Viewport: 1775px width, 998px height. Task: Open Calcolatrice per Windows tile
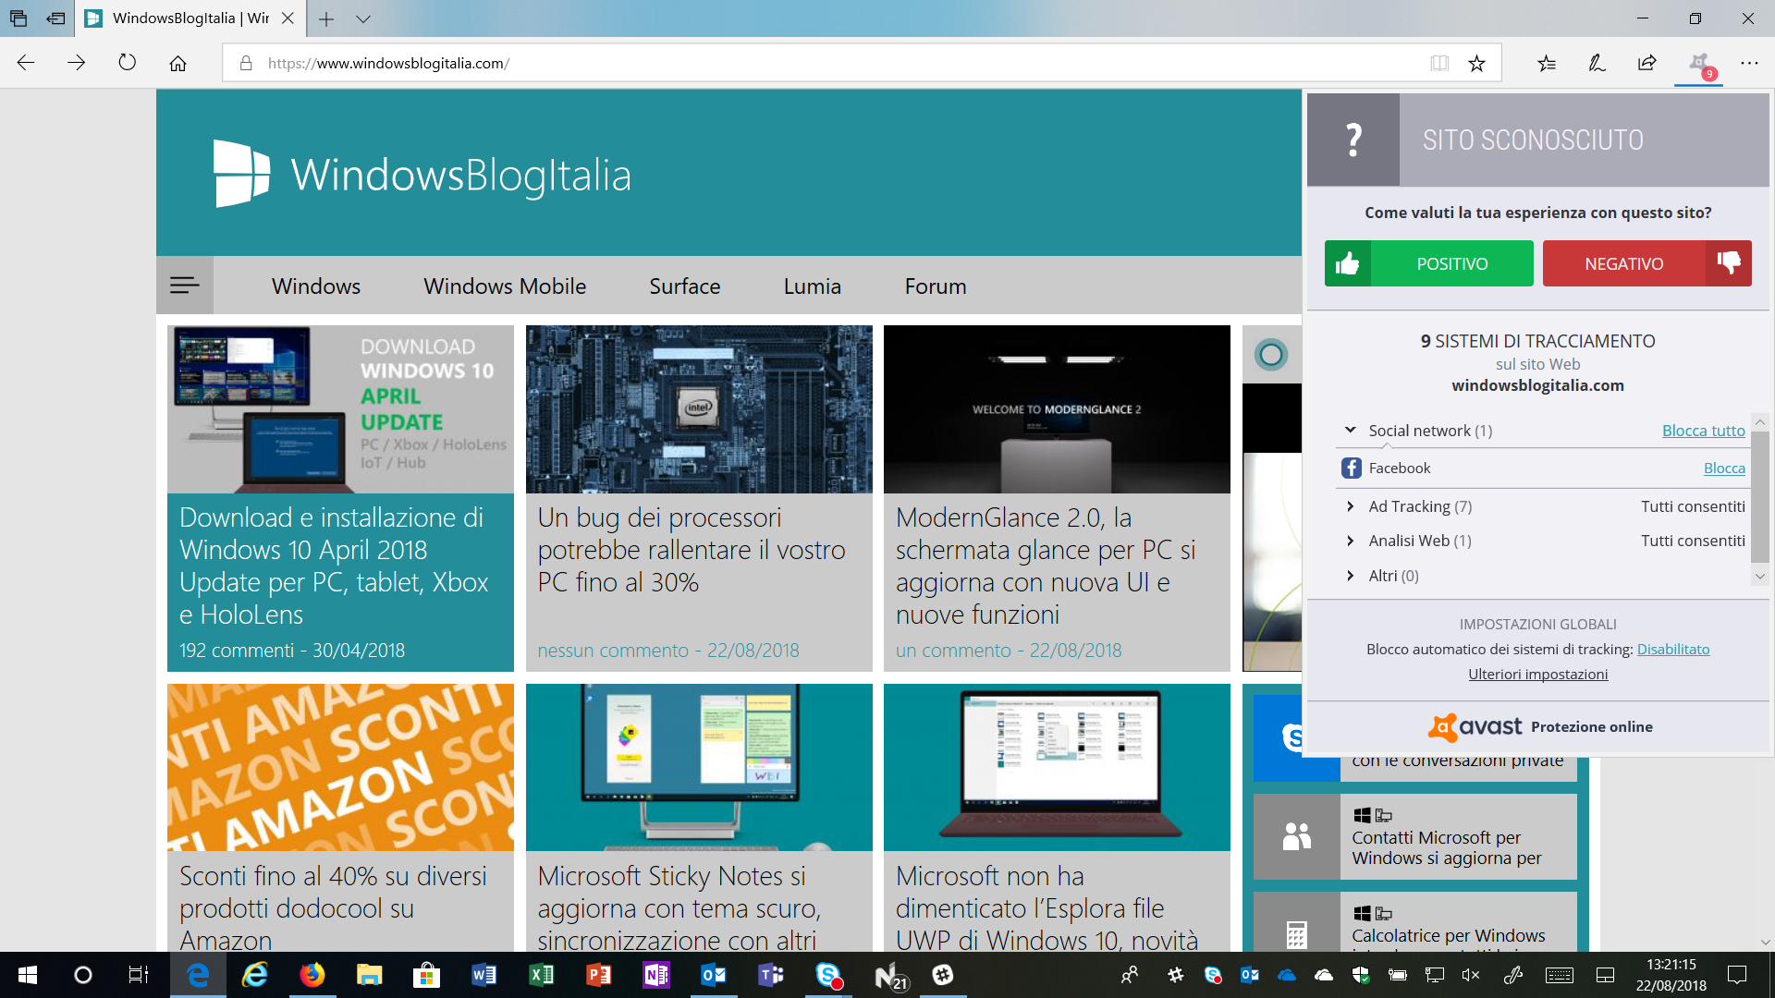[x=1415, y=921]
